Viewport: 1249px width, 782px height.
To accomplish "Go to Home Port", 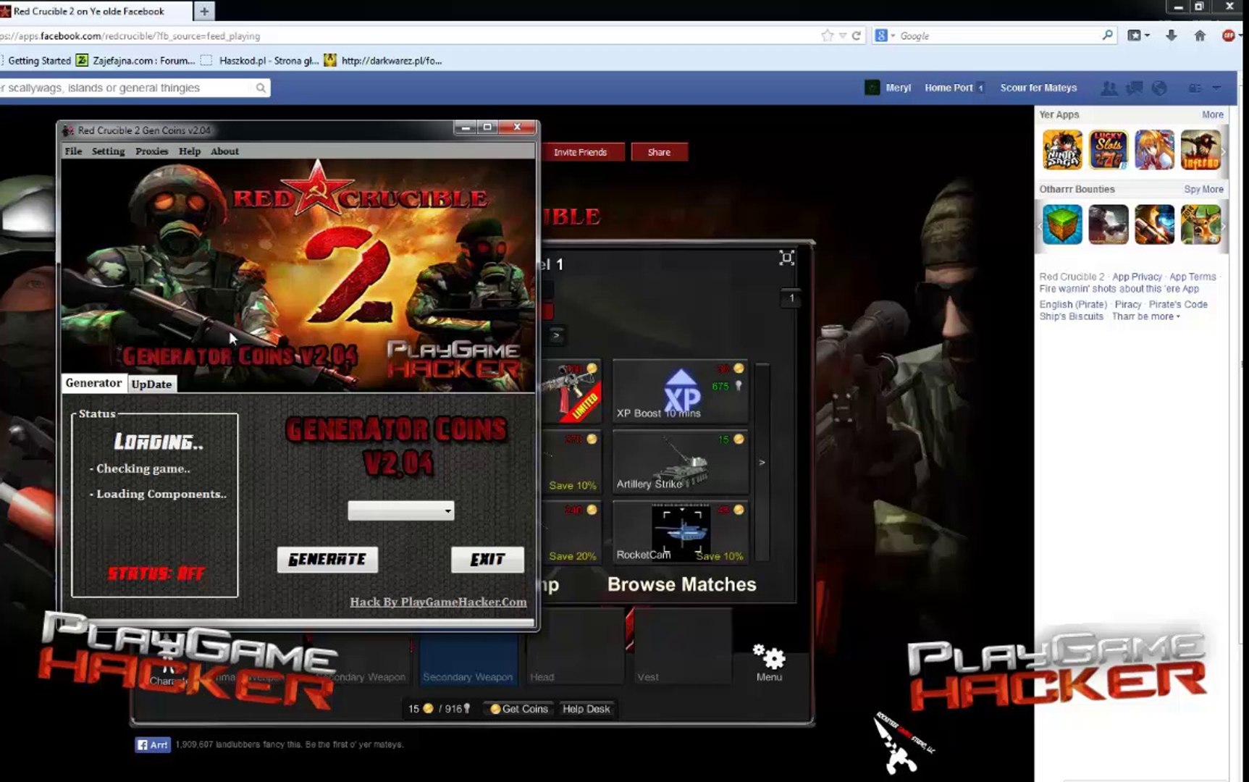I will (949, 88).
